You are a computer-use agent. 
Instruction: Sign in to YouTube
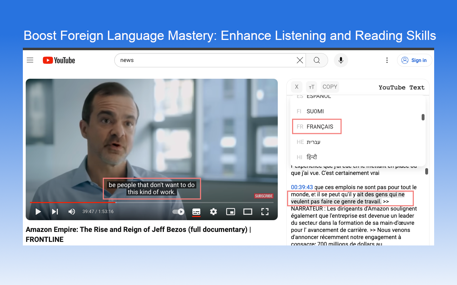click(x=415, y=60)
